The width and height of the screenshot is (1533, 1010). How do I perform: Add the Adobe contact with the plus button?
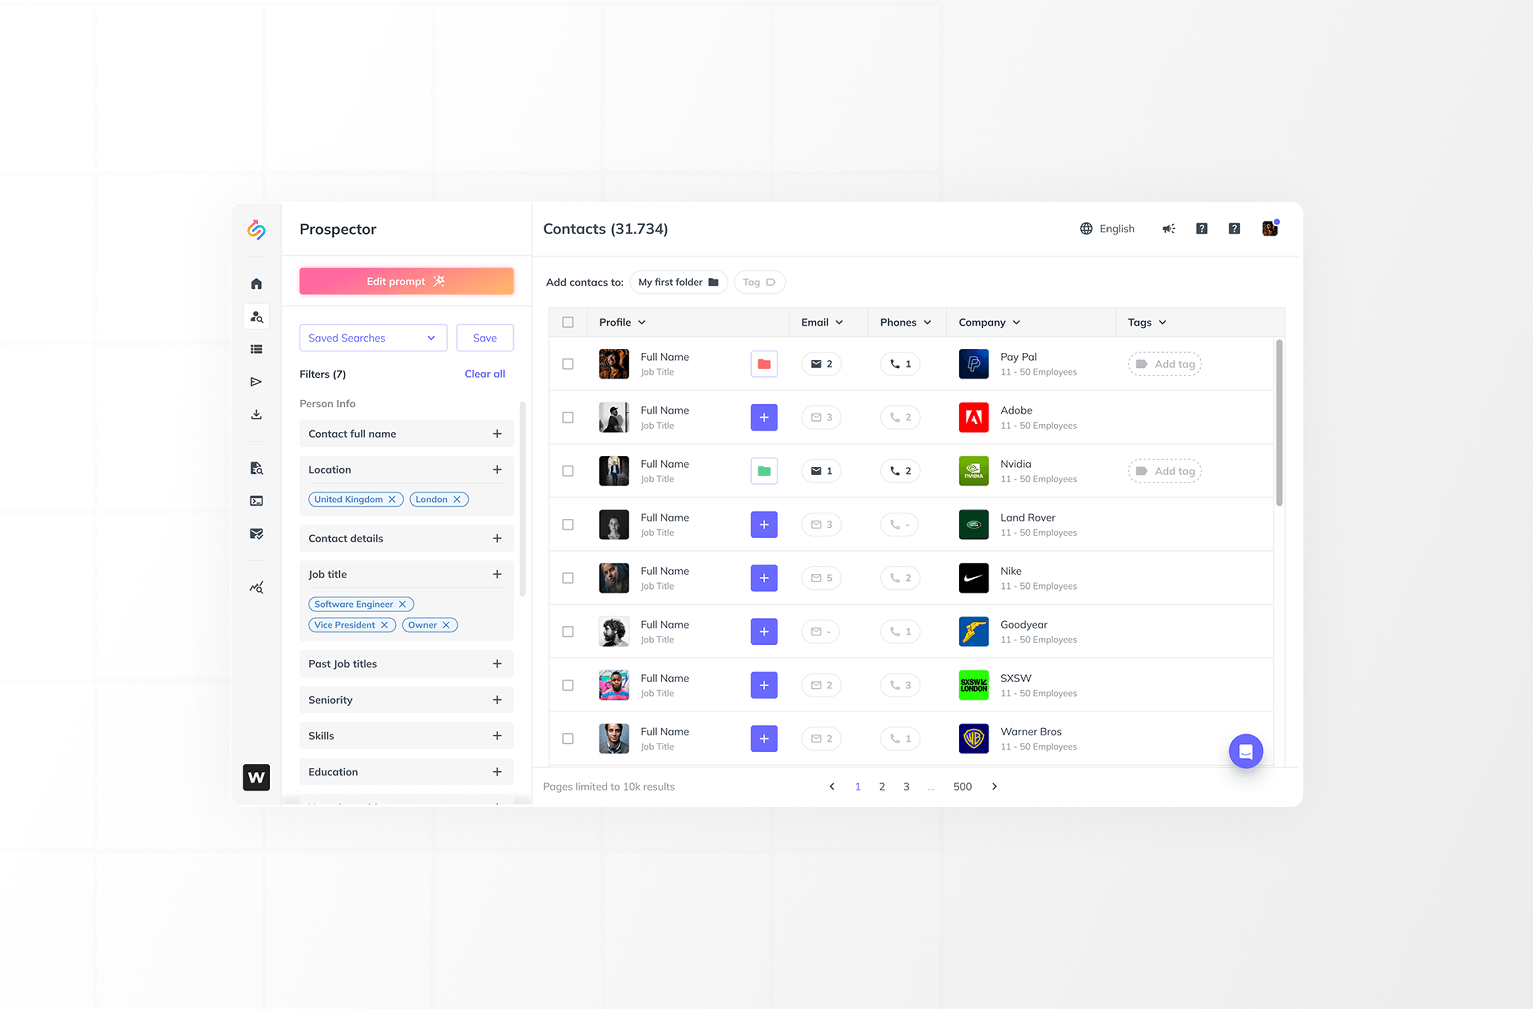(764, 417)
